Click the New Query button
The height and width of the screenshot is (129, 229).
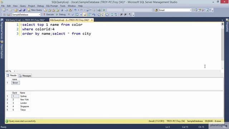click(35, 10)
